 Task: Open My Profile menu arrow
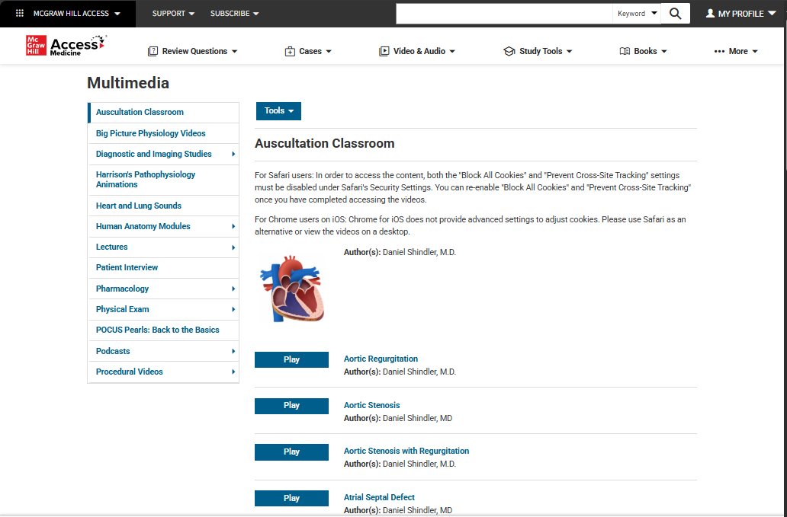click(772, 13)
